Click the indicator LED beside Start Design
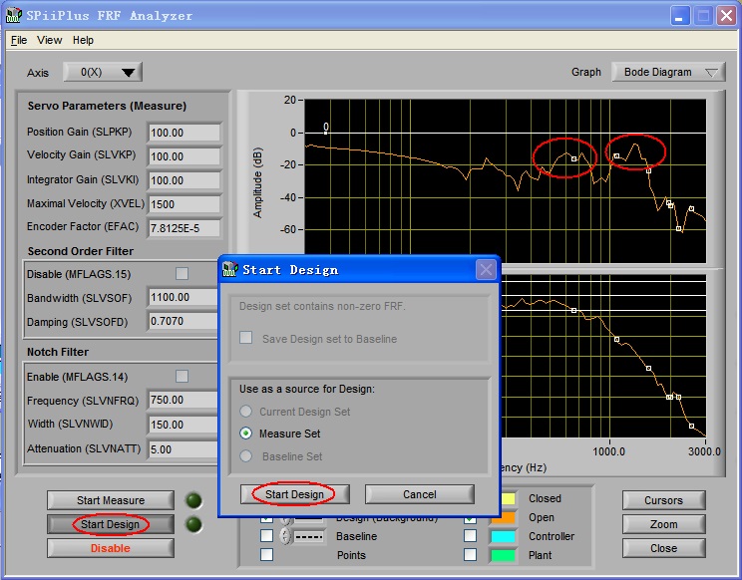The height and width of the screenshot is (580, 742). pos(193,525)
